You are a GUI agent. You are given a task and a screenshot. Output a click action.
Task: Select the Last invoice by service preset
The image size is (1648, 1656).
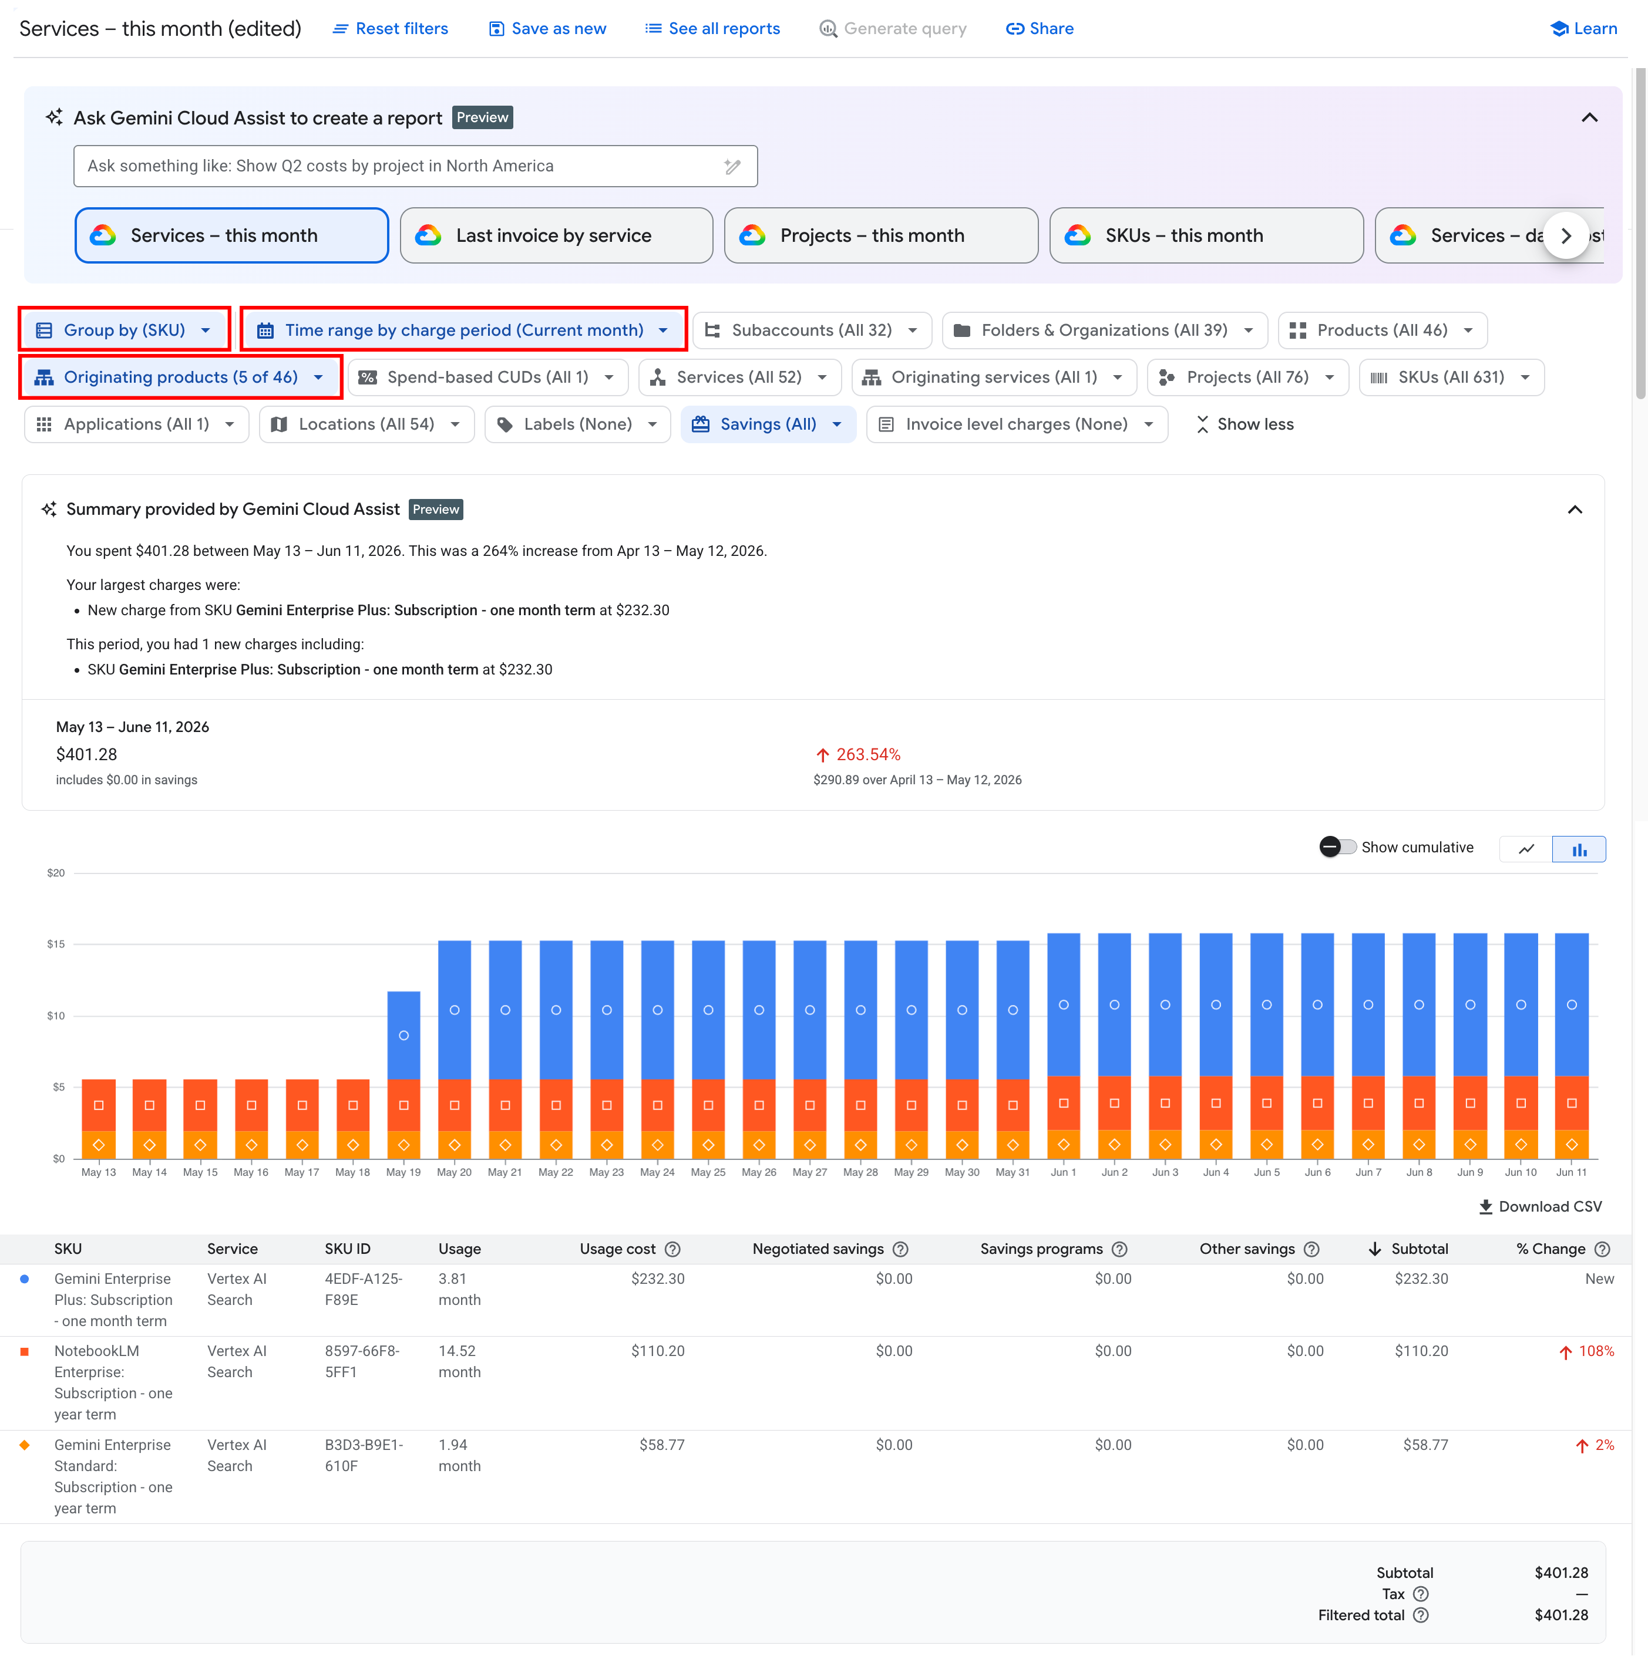556,235
